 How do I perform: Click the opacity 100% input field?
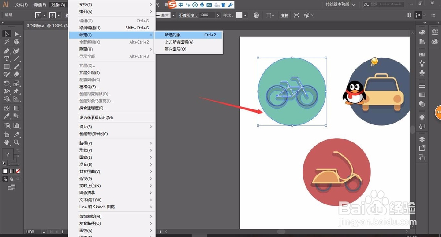point(207,15)
